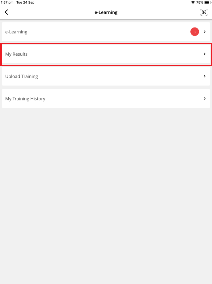Tap the Tue 24 Sep date text

[x=25, y=2]
